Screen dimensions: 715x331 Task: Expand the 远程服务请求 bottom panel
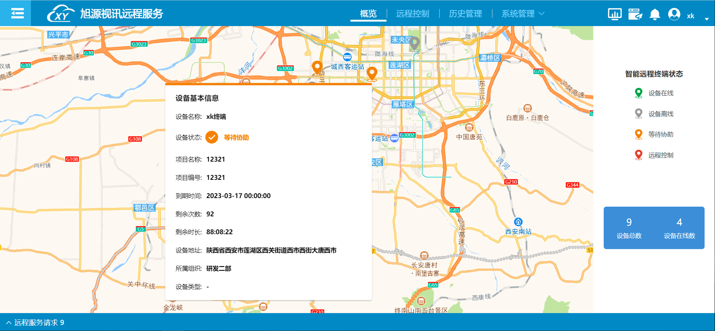click(35, 322)
